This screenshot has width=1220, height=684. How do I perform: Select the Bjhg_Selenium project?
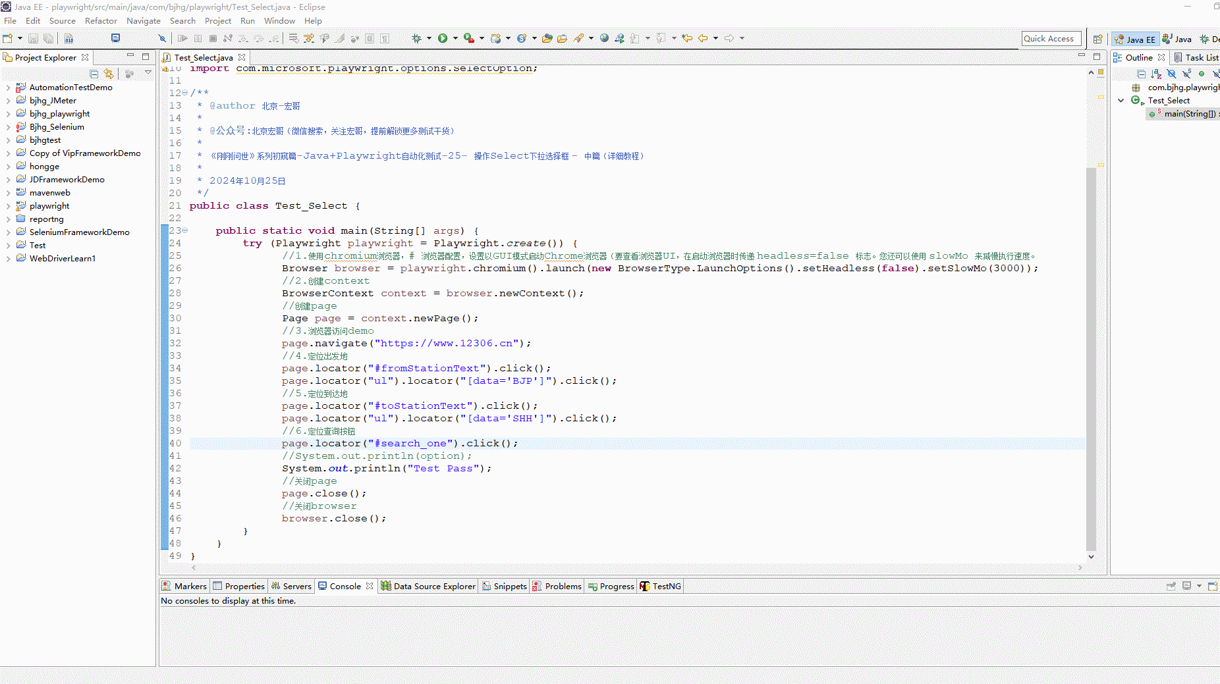pos(57,126)
